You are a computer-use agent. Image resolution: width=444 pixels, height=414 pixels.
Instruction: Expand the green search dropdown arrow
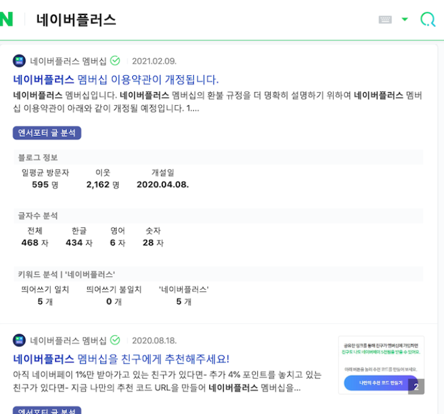[405, 19]
